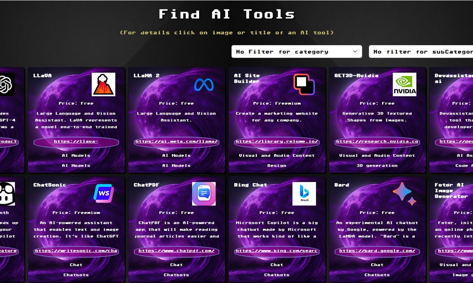Click 'Chatbots' label on ChatPDF card
The height and width of the screenshot is (283, 473).
click(x=177, y=275)
